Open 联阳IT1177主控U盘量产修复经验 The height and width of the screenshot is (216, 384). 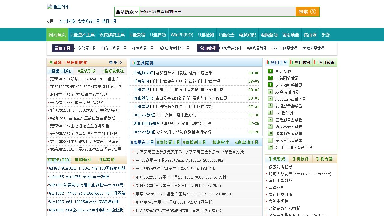pos(79,94)
